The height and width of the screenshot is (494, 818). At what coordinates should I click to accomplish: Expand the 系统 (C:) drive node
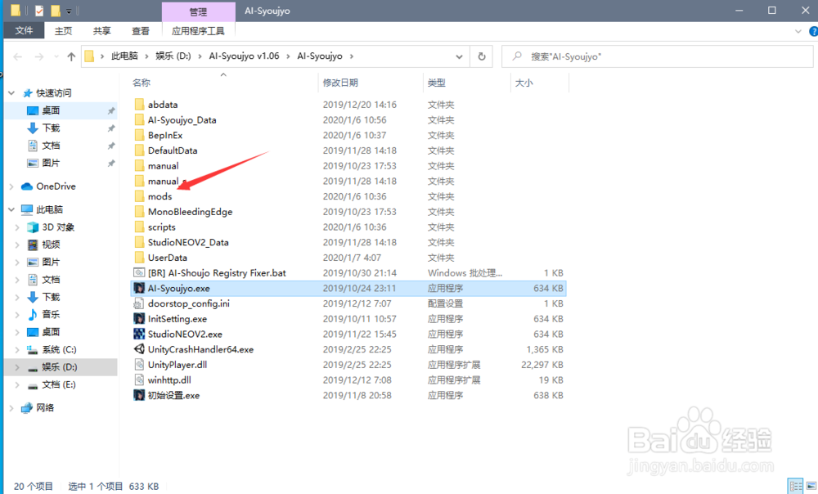[17, 349]
